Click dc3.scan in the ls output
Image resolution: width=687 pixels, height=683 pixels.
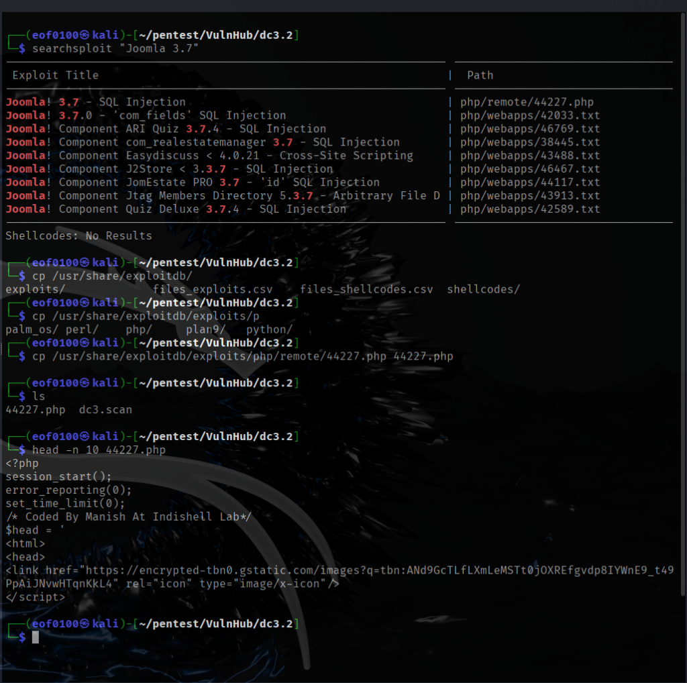(105, 409)
